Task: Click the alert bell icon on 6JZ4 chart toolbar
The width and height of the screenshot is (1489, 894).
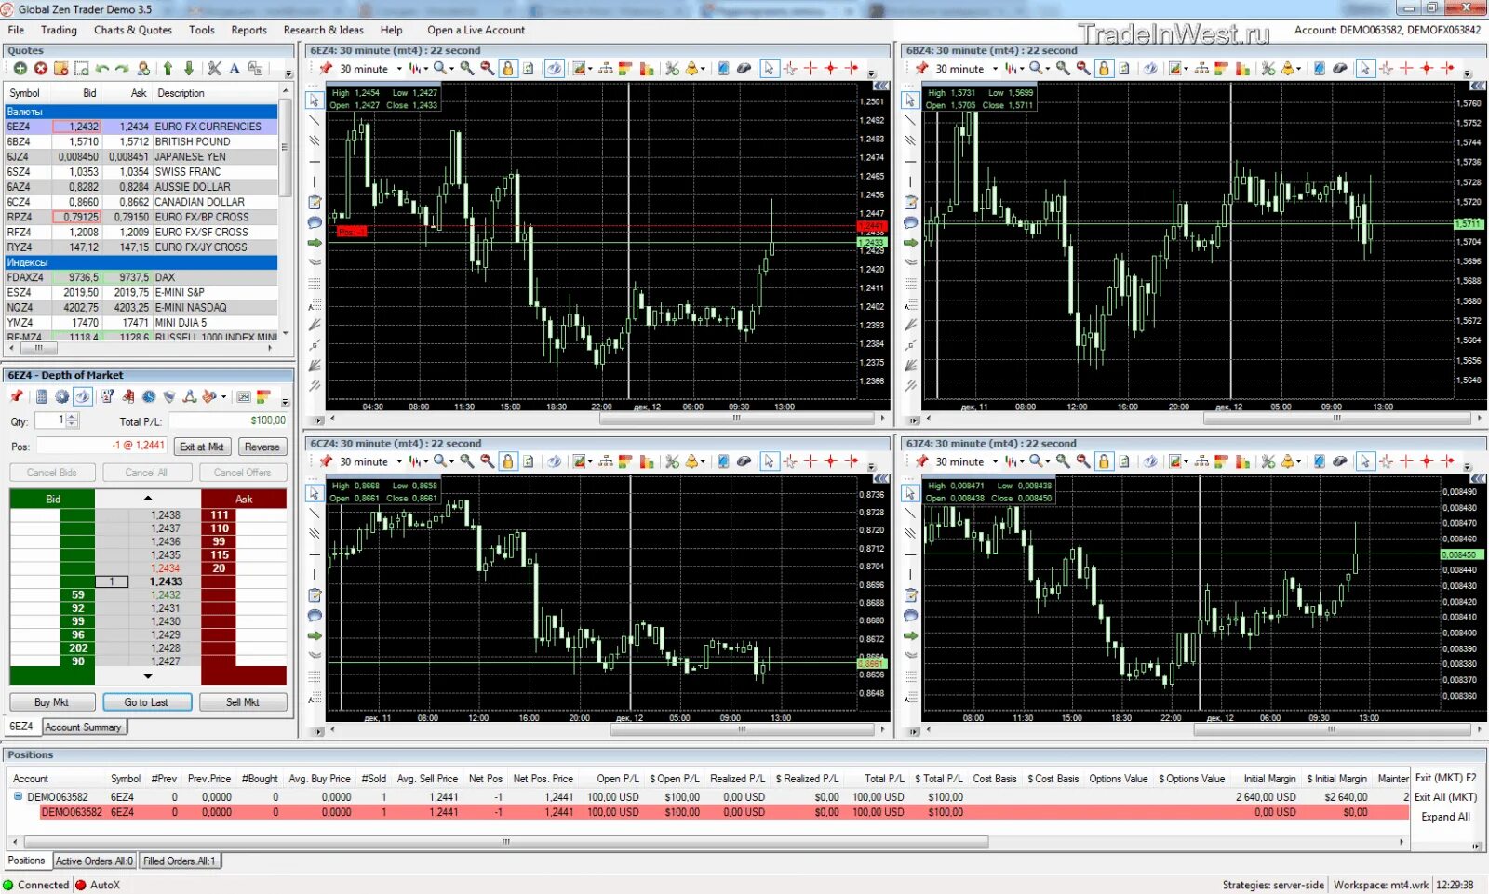Action: pyautogui.click(x=1288, y=461)
